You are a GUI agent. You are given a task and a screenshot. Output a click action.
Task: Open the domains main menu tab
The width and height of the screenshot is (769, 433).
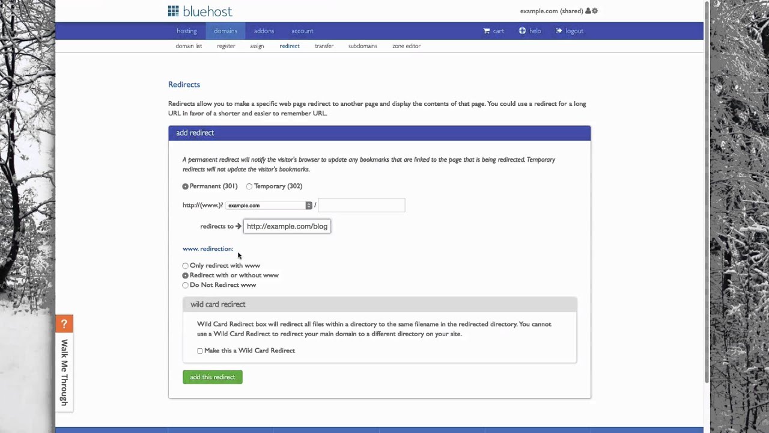coord(225,31)
